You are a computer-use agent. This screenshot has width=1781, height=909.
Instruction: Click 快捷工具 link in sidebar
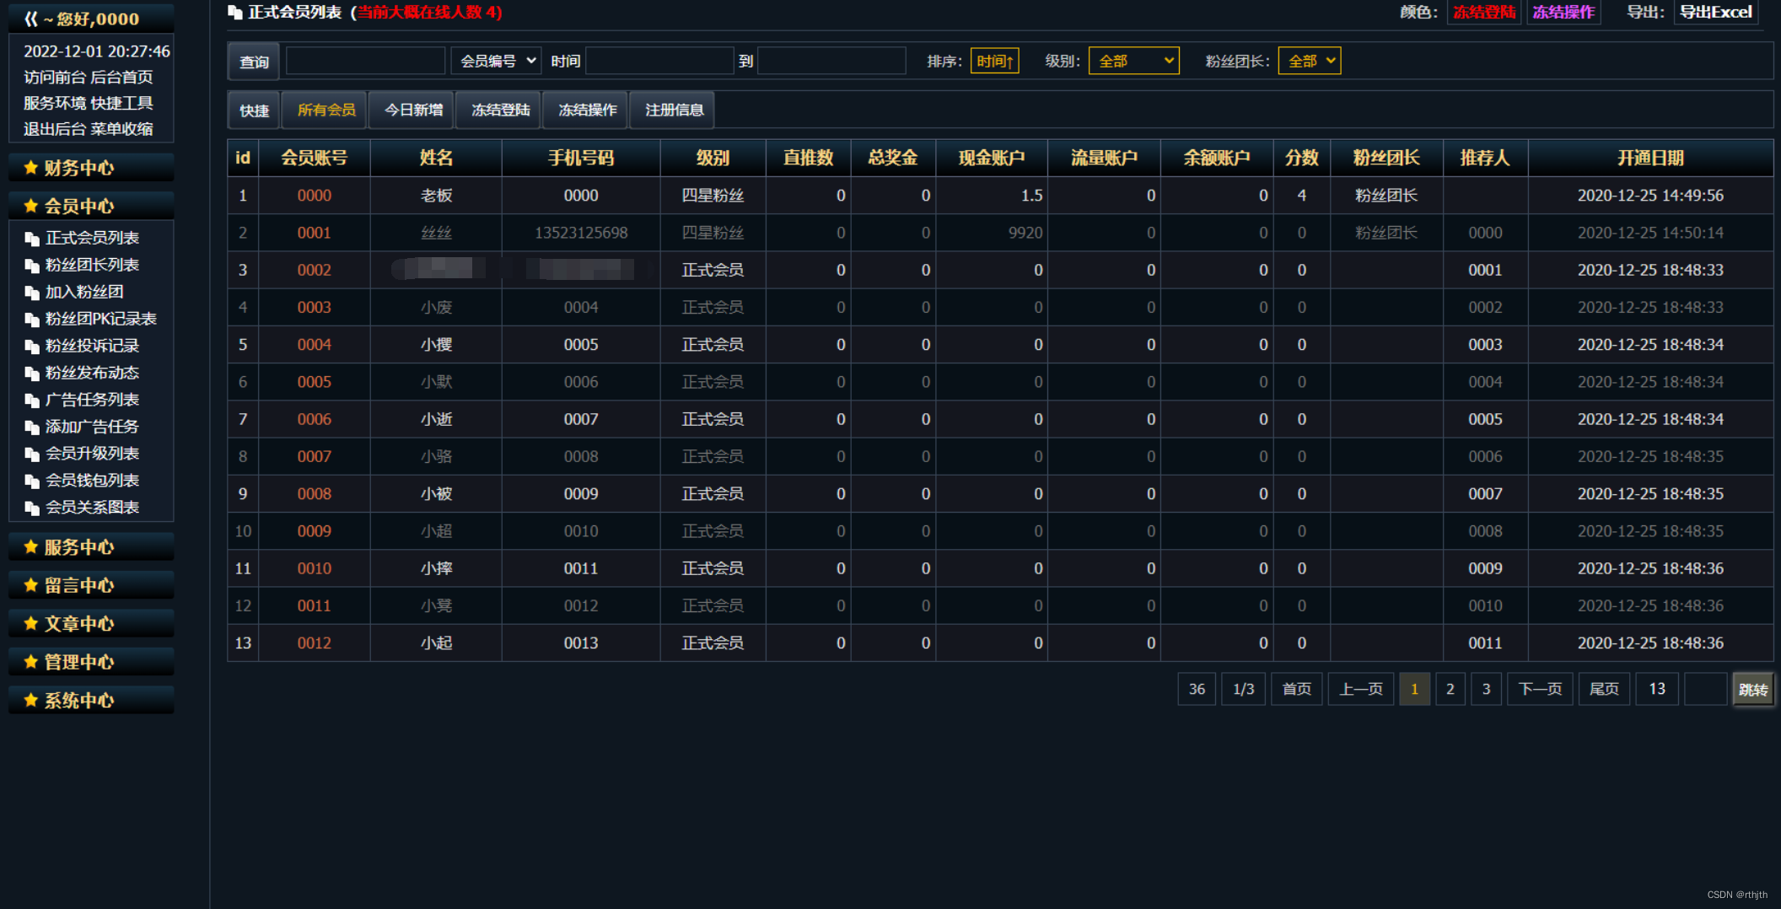[121, 103]
